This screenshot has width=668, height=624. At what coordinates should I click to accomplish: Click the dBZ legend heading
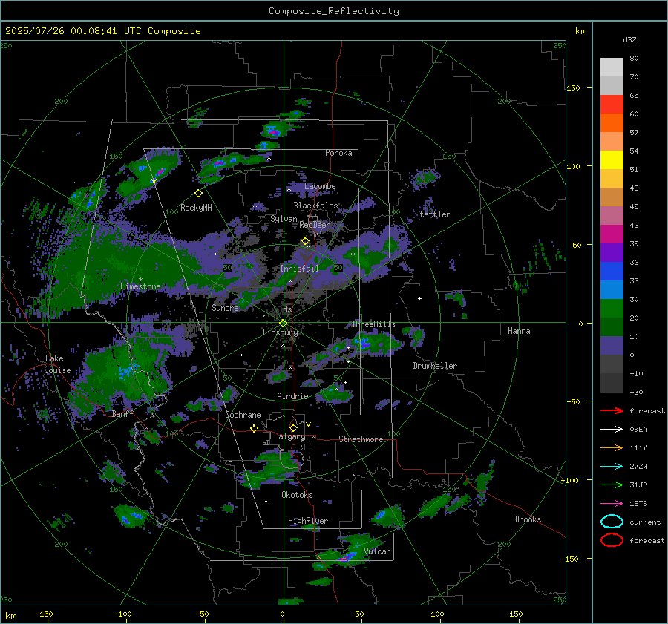coord(629,39)
